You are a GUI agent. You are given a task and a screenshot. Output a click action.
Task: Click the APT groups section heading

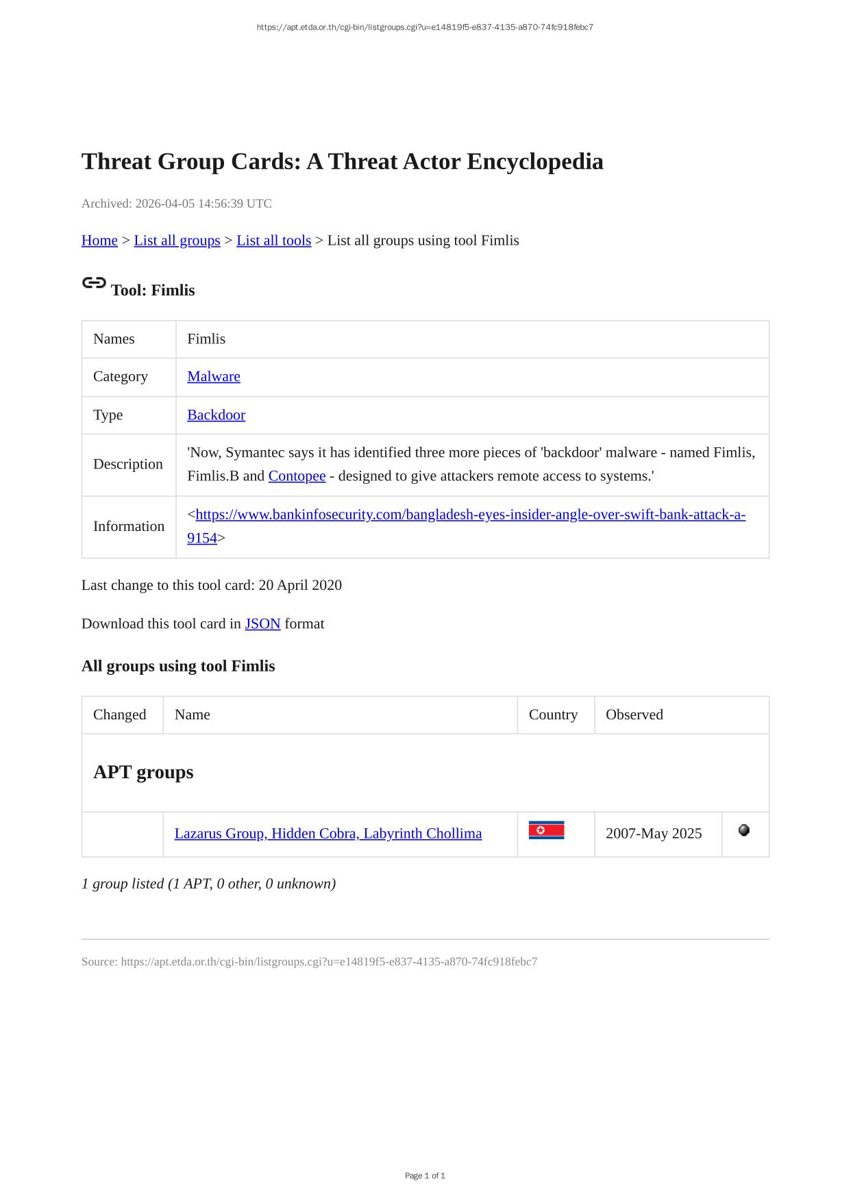[x=143, y=772]
